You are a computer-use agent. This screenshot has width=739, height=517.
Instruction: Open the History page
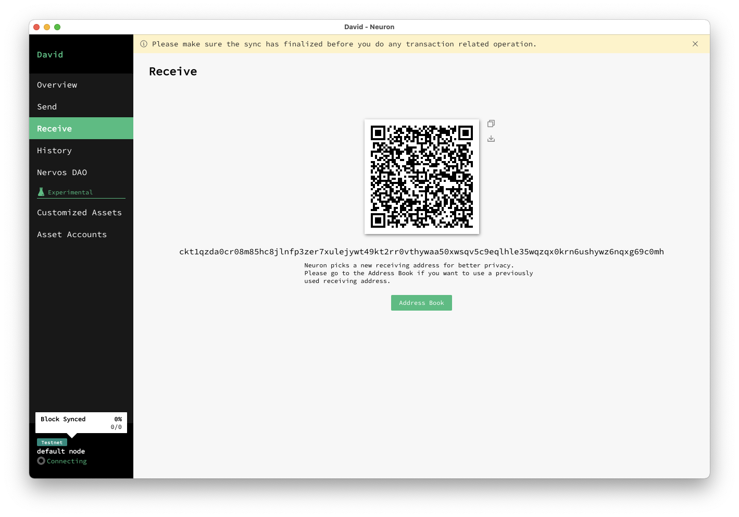(81, 151)
